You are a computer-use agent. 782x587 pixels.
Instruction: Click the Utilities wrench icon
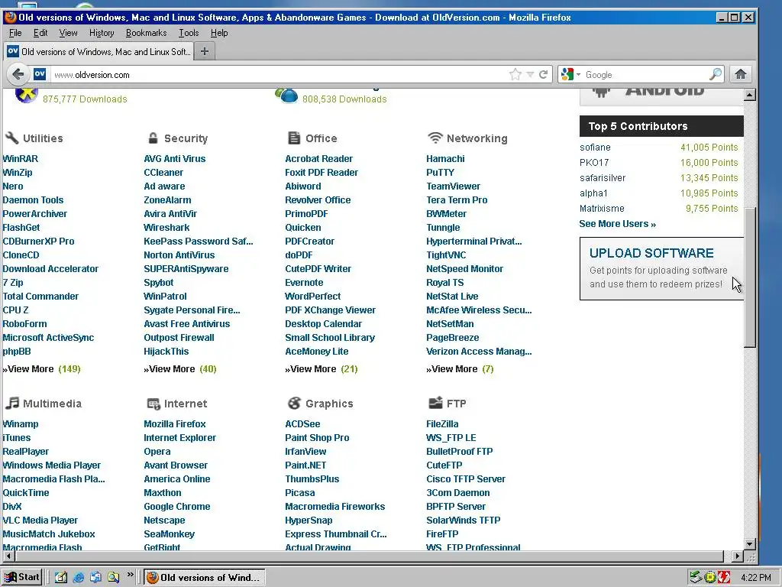pyautogui.click(x=11, y=138)
